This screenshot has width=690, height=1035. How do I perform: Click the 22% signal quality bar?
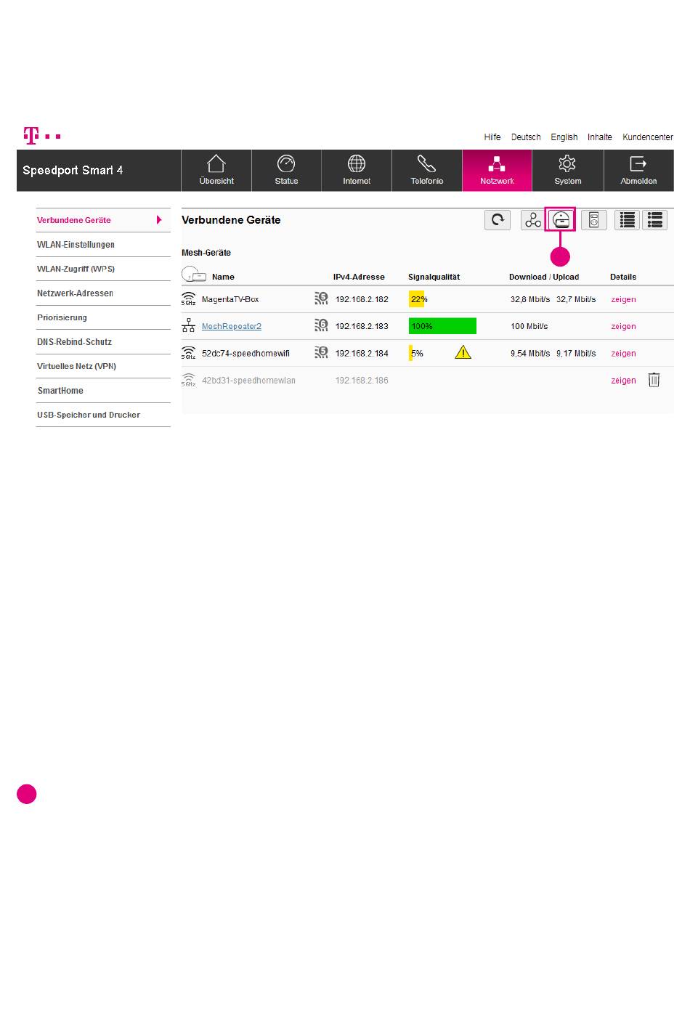[417, 299]
